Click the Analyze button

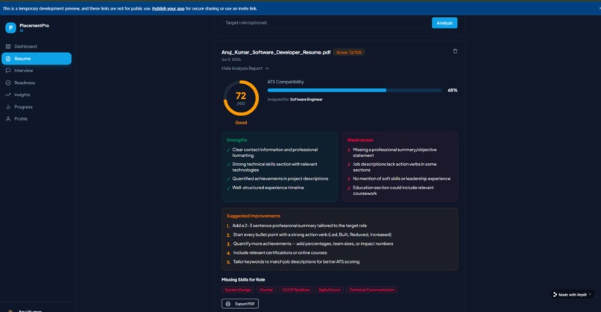[x=444, y=23]
